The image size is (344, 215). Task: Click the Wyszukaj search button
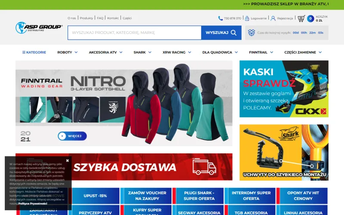click(221, 33)
